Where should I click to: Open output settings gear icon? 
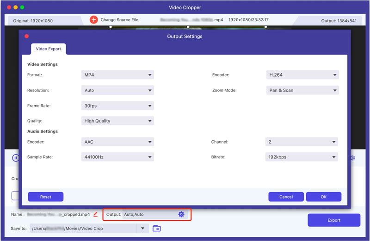(181, 214)
